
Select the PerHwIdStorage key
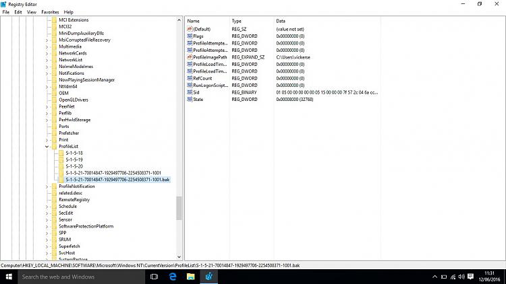[x=74, y=120]
